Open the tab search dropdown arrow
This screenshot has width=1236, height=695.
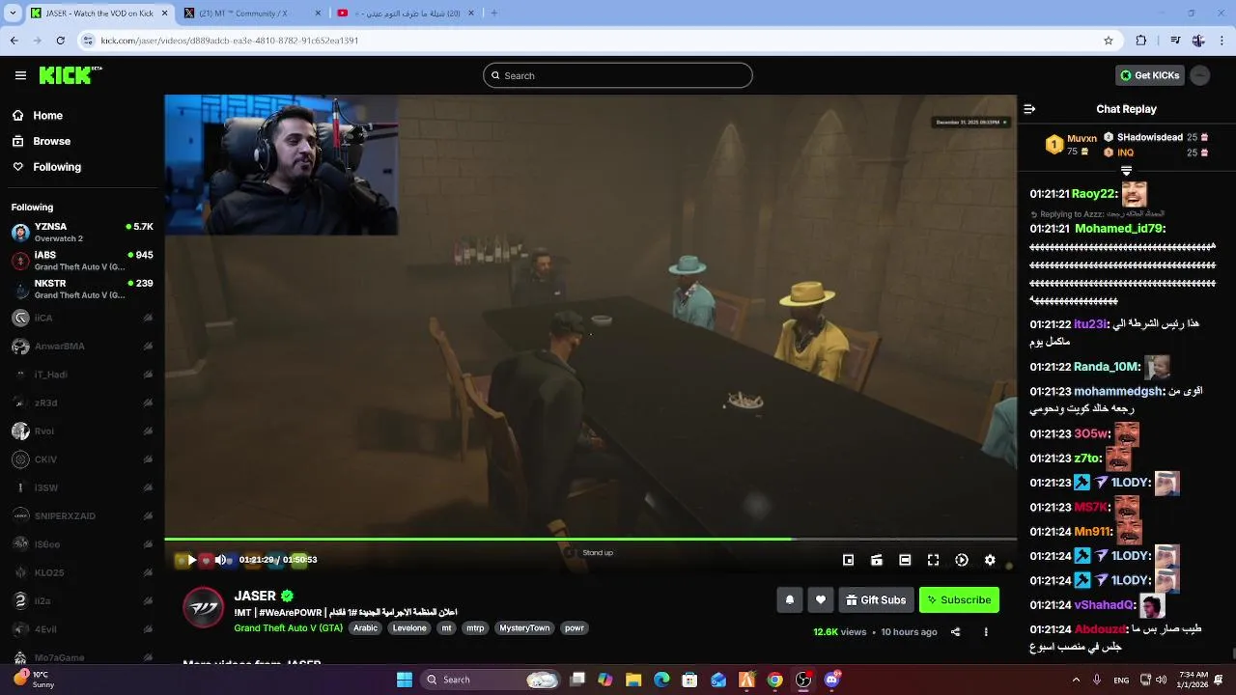[14, 13]
